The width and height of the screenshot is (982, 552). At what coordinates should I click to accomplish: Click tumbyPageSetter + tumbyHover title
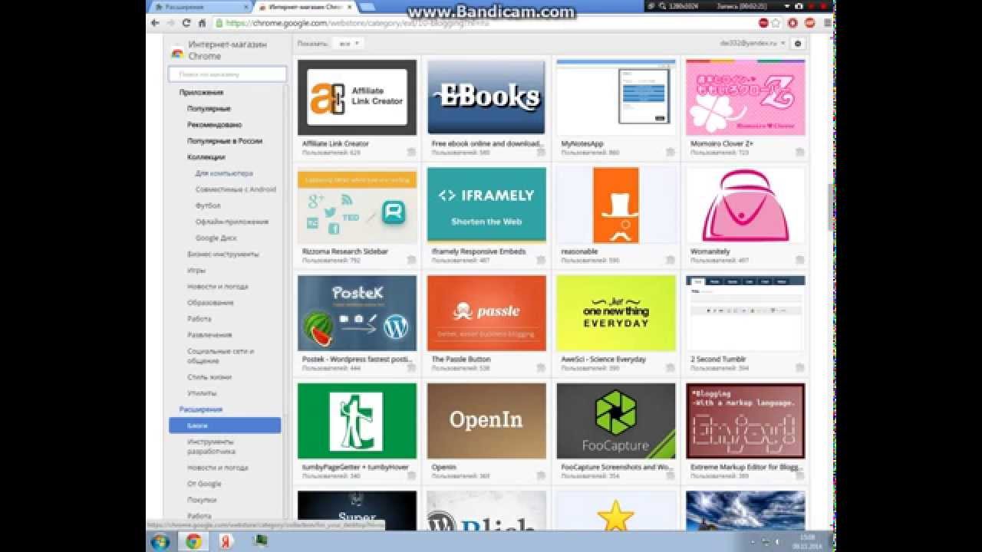pos(355,467)
